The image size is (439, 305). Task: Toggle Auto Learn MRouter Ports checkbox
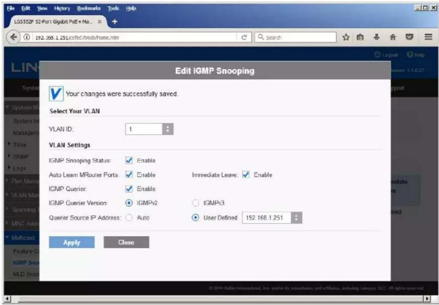[129, 175]
